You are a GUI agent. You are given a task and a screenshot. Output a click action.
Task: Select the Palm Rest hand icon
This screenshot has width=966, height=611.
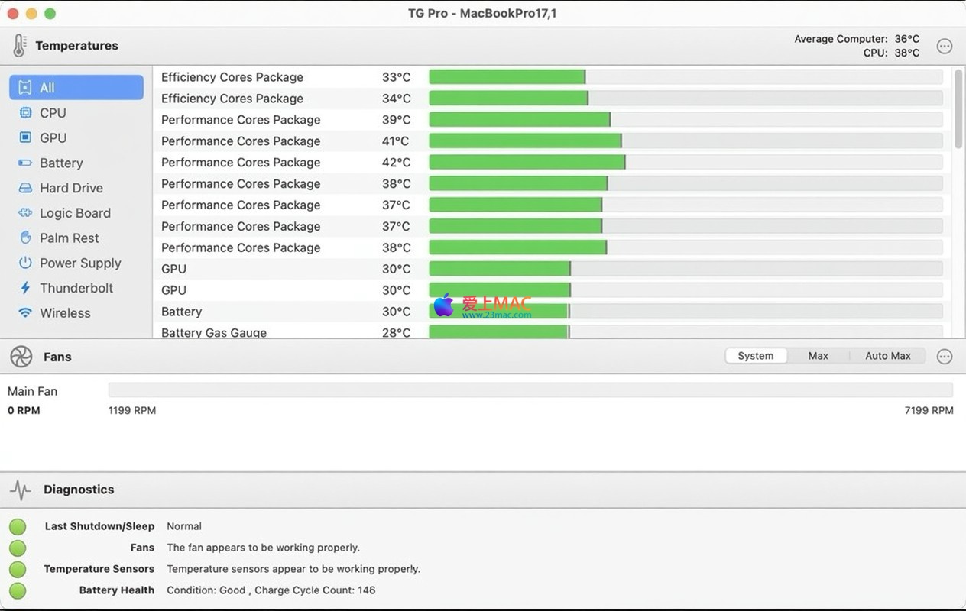click(25, 238)
